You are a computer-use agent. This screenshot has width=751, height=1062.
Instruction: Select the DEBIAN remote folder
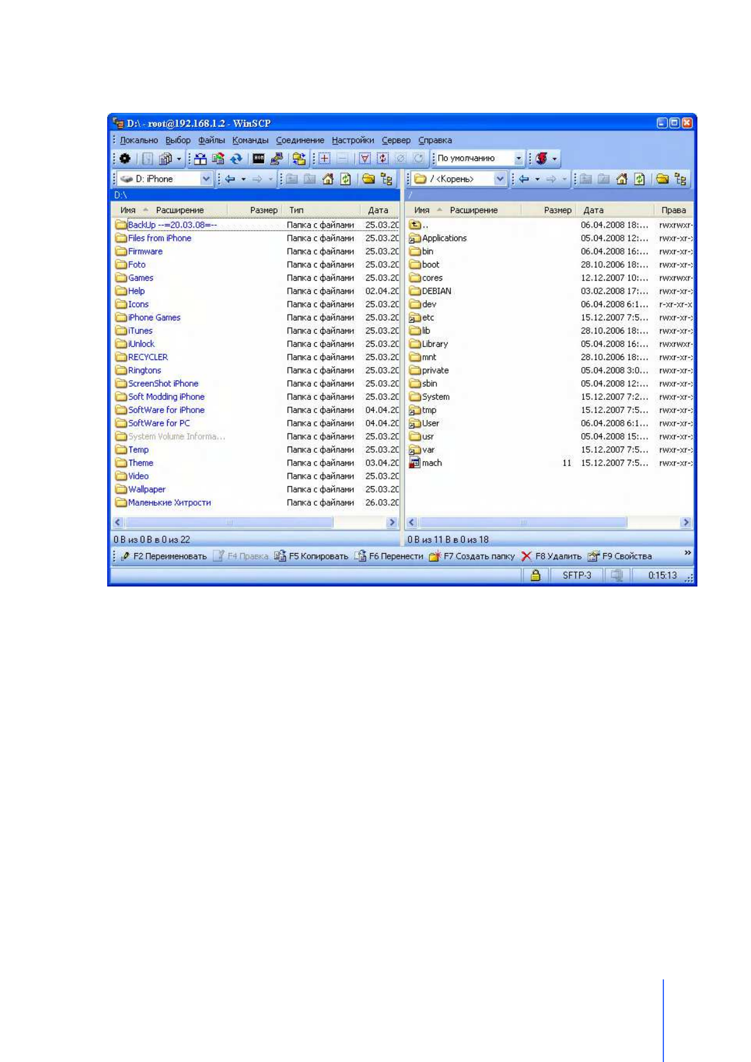point(430,291)
